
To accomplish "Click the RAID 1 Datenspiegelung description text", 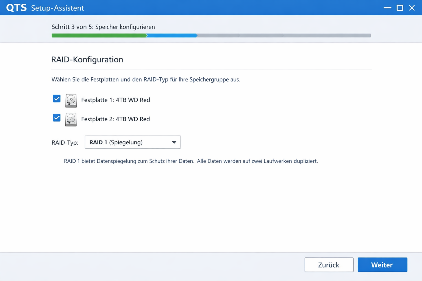I will (191, 161).
